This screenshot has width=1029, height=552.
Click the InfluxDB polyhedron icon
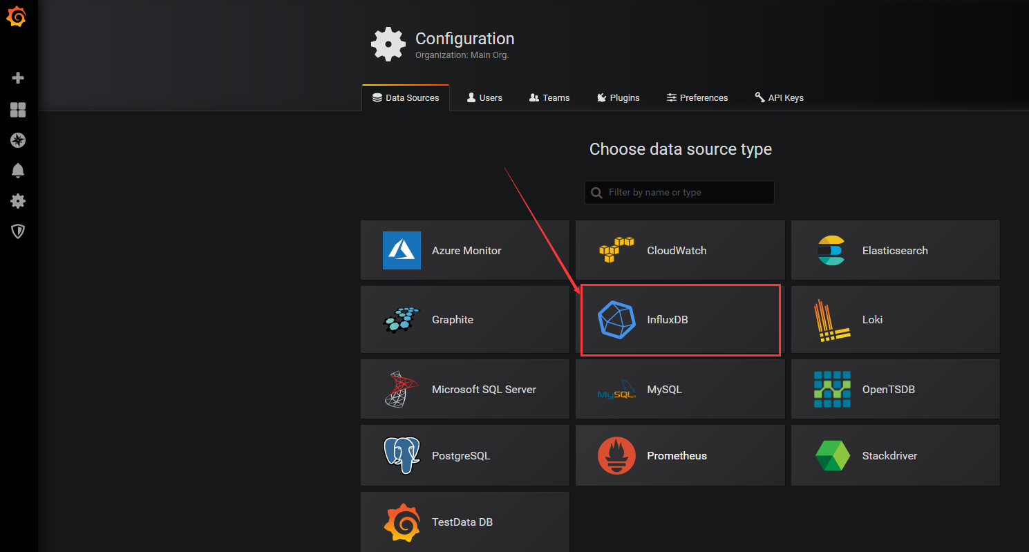(616, 319)
